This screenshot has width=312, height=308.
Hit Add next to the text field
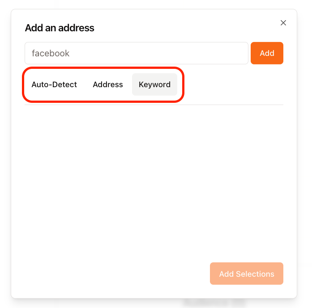(267, 53)
